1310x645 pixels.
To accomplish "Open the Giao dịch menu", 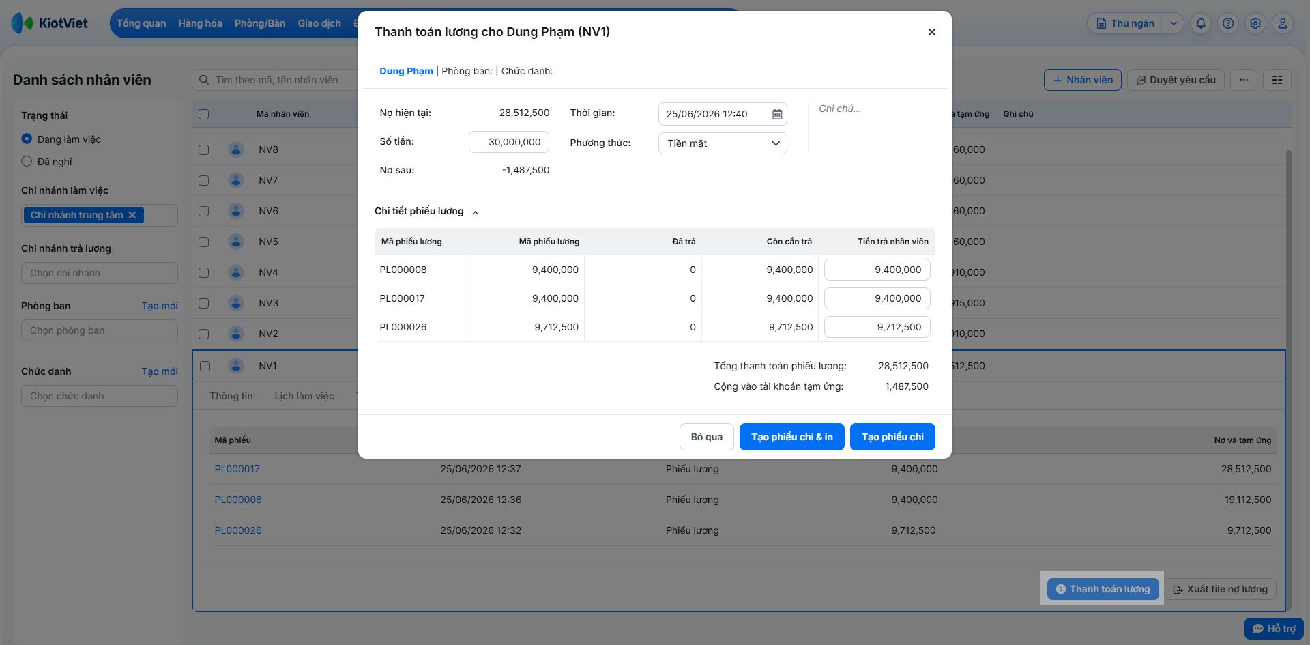I will pyautogui.click(x=319, y=23).
